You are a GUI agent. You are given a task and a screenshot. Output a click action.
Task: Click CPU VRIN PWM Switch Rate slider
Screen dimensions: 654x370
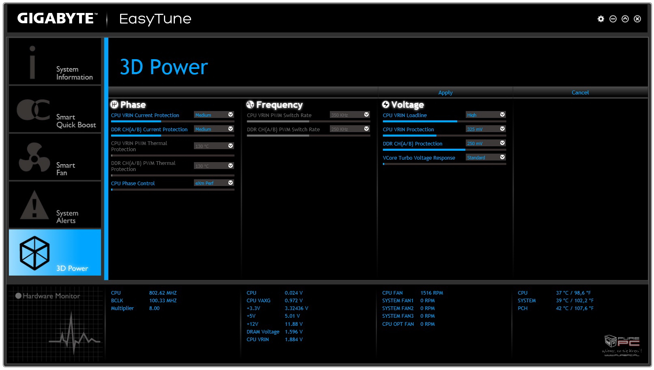coord(309,121)
